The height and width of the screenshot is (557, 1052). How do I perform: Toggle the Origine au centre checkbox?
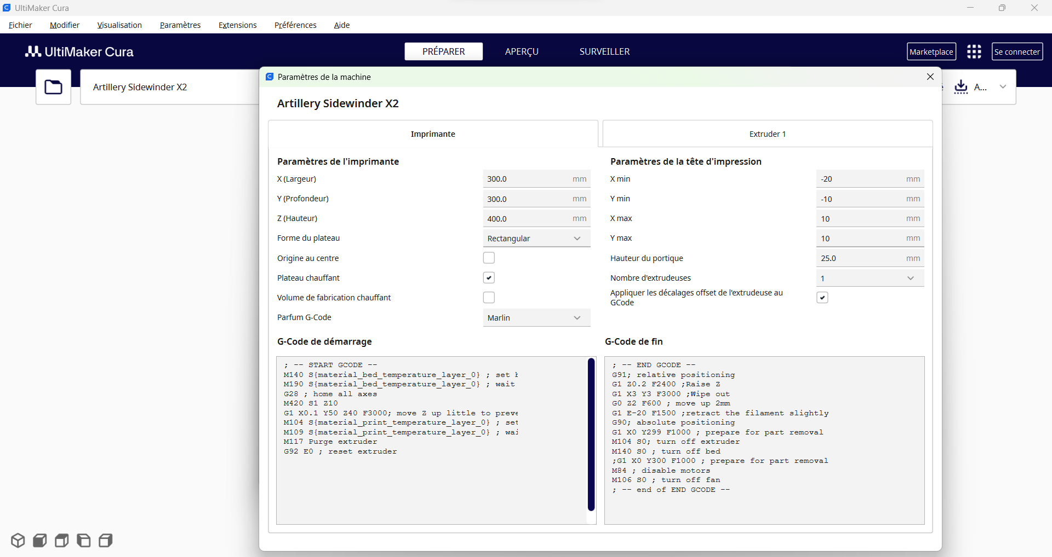[x=489, y=258]
